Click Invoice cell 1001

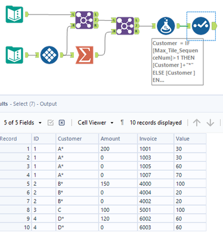156,149
